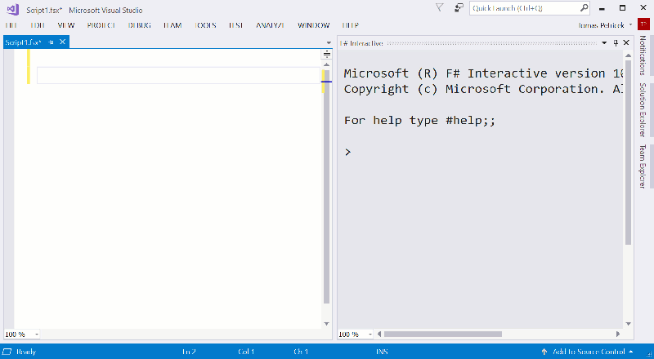654x359 pixels.
Task: Click F# Interactive horizontal scrollbar thumb
Action: point(443,334)
